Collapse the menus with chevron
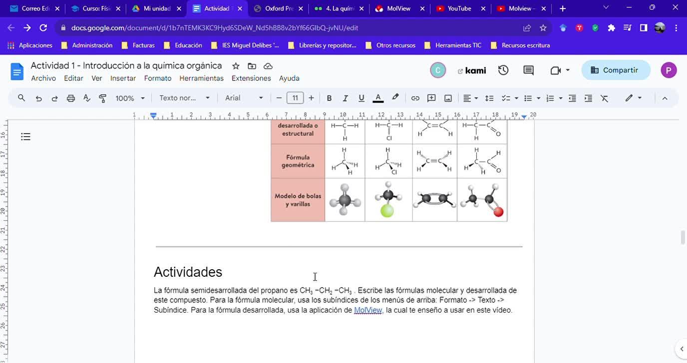Screen dimensions: 687x363 click(x=665, y=98)
